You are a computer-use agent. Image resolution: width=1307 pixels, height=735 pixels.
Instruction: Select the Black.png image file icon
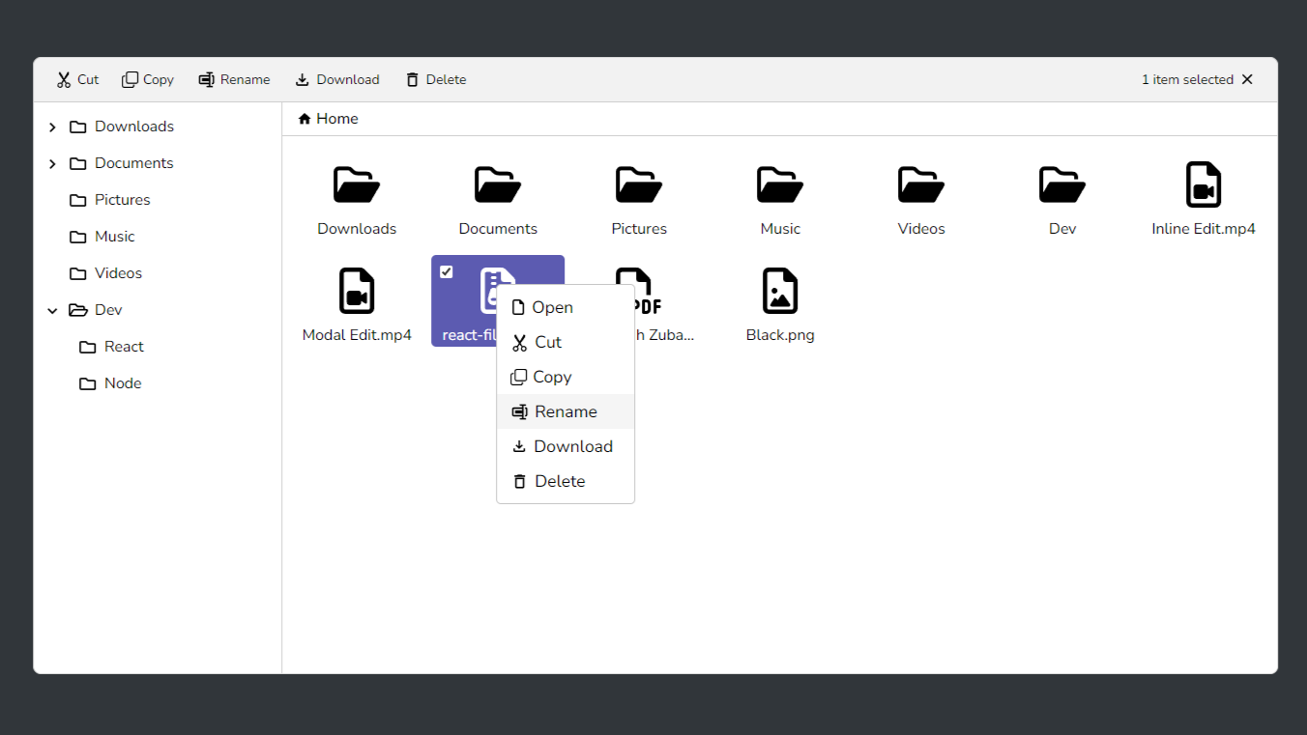pyautogui.click(x=780, y=291)
